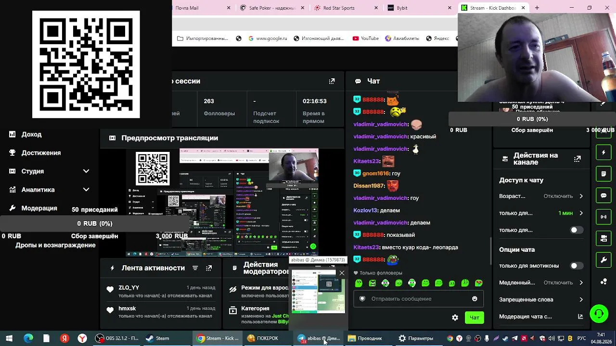
Task: Open YouTube bookmark
Action: (366, 38)
